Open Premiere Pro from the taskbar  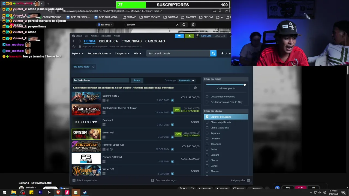tap(40, 192)
